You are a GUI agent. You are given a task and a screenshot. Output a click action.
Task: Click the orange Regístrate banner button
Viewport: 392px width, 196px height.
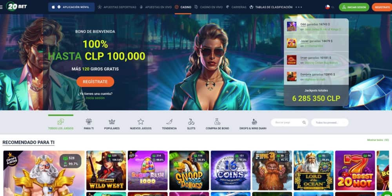pyautogui.click(x=95, y=82)
